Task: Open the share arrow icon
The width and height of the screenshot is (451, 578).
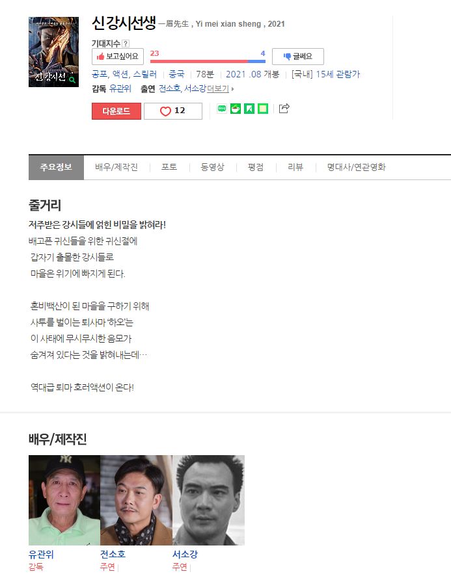Action: (284, 109)
